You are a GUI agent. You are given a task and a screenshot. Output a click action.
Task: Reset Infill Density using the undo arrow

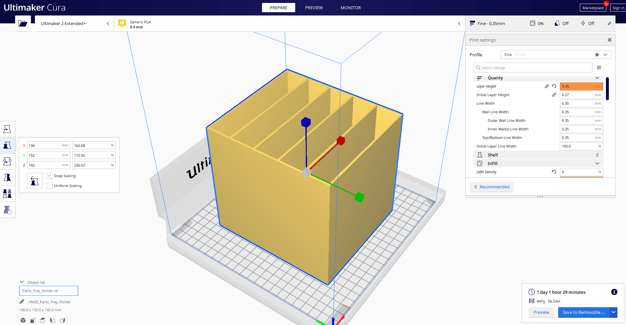click(x=554, y=172)
